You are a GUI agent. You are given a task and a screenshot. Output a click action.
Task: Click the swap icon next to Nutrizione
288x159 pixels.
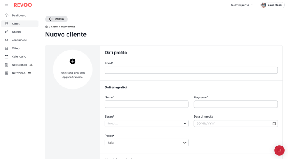29,73
